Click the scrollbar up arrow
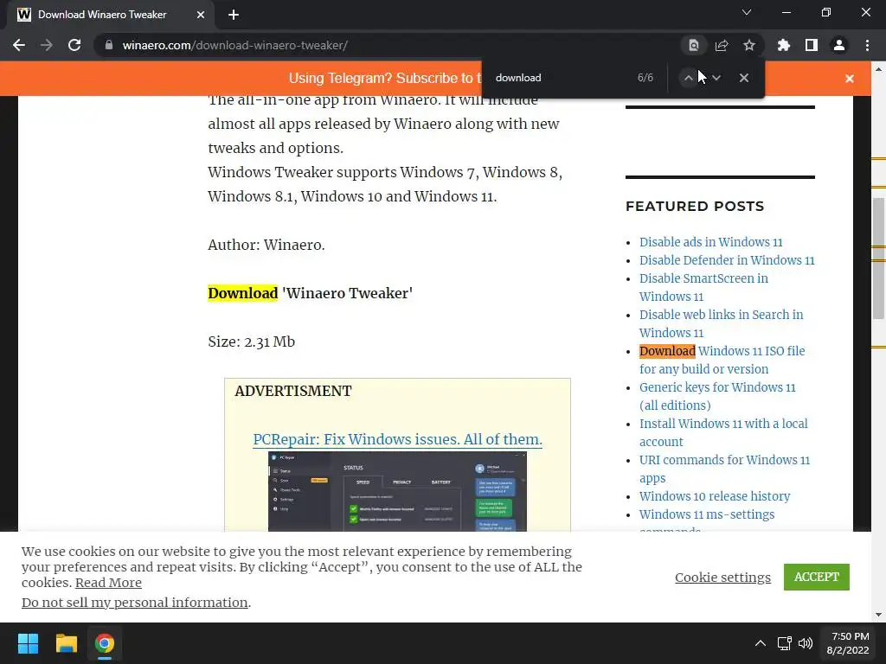Viewport: 886px width, 664px height. pyautogui.click(x=878, y=69)
